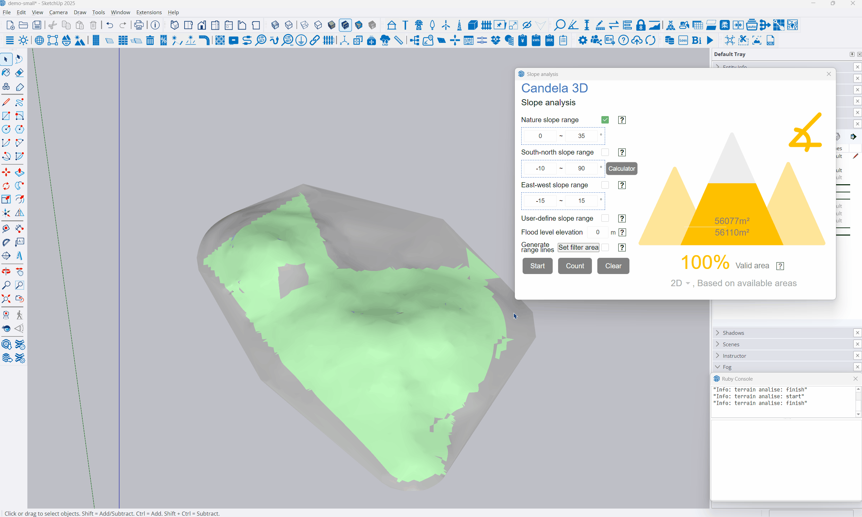Click the globe icon in second toolbar row
This screenshot has width=862, height=517.
pos(40,40)
